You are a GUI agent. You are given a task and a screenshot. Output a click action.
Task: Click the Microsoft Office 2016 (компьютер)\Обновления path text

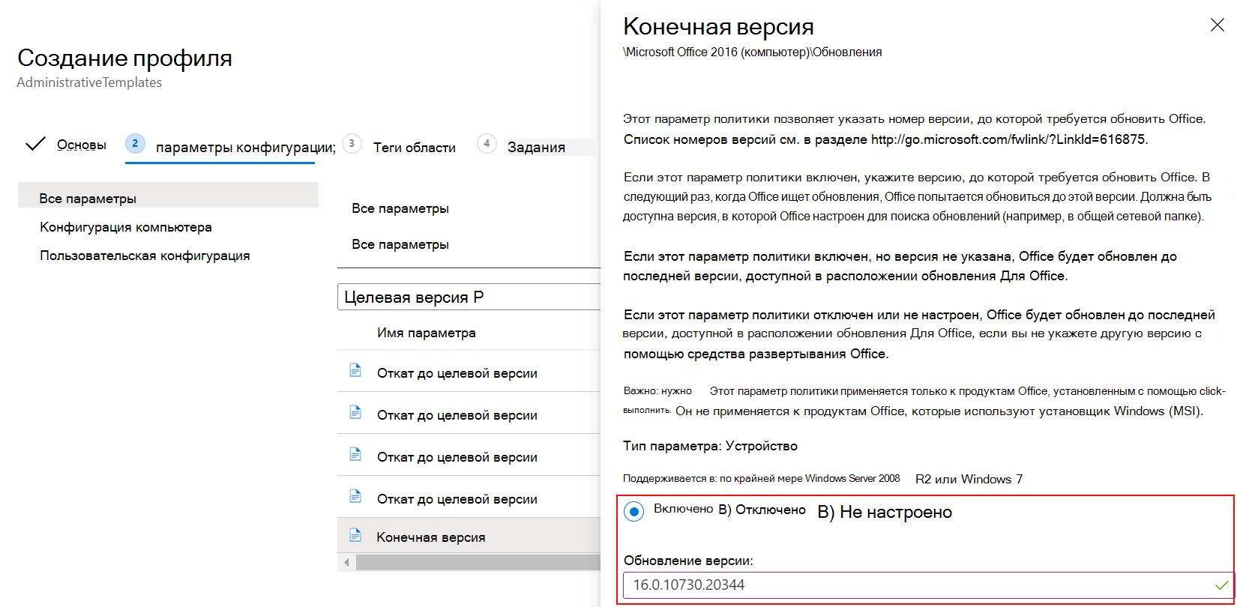tap(753, 52)
